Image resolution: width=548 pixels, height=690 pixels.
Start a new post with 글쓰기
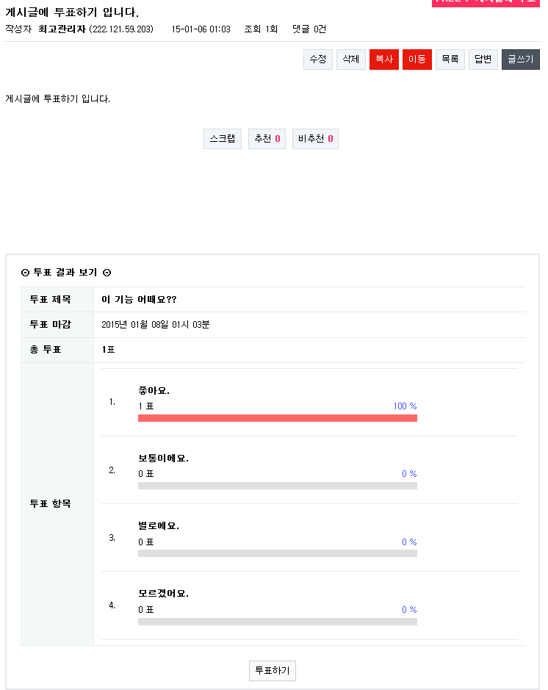(x=520, y=60)
